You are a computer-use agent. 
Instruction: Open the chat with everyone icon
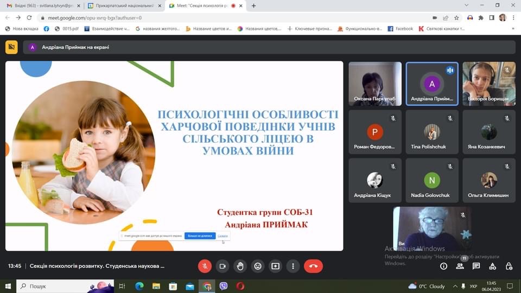click(476, 266)
